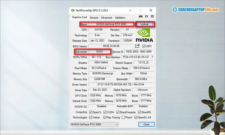Click the BIOS export share icon

pos(137,46)
